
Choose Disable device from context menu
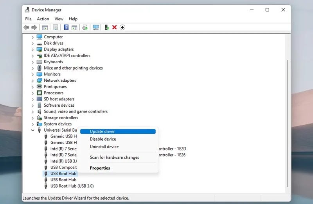pos(118,139)
